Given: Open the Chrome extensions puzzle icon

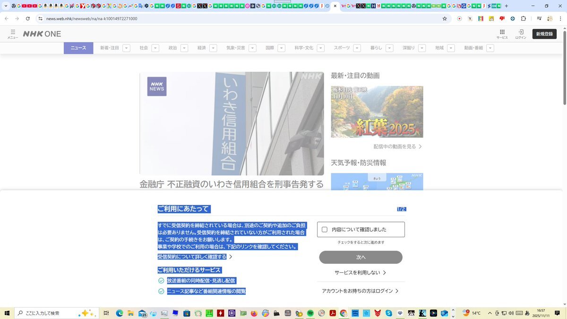Looking at the screenshot, I should click(x=524, y=18).
